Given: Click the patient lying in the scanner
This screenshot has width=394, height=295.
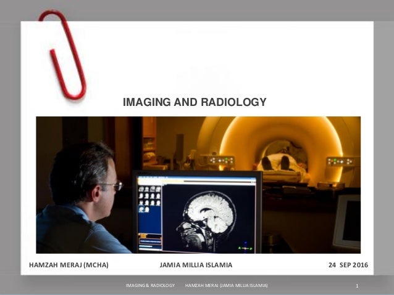Looking at the screenshot, I should pyautogui.click(x=281, y=164).
